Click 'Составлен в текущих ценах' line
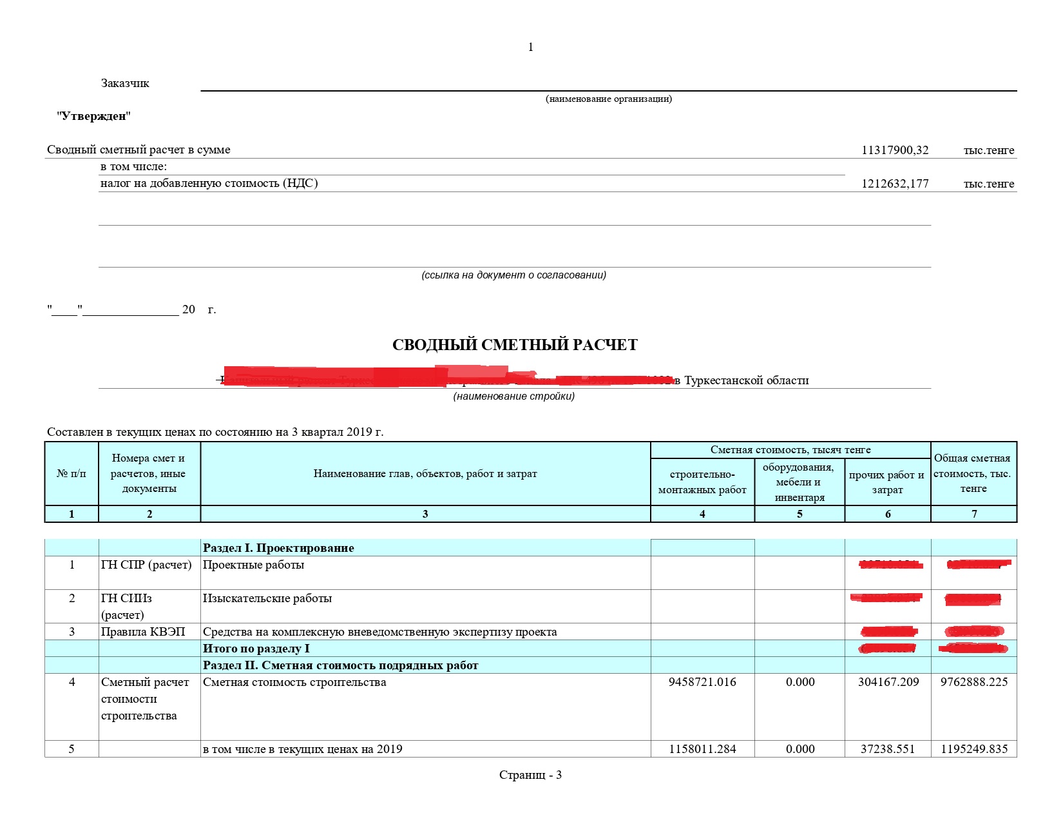Viewport: 1063px width, 822px height. 215,432
